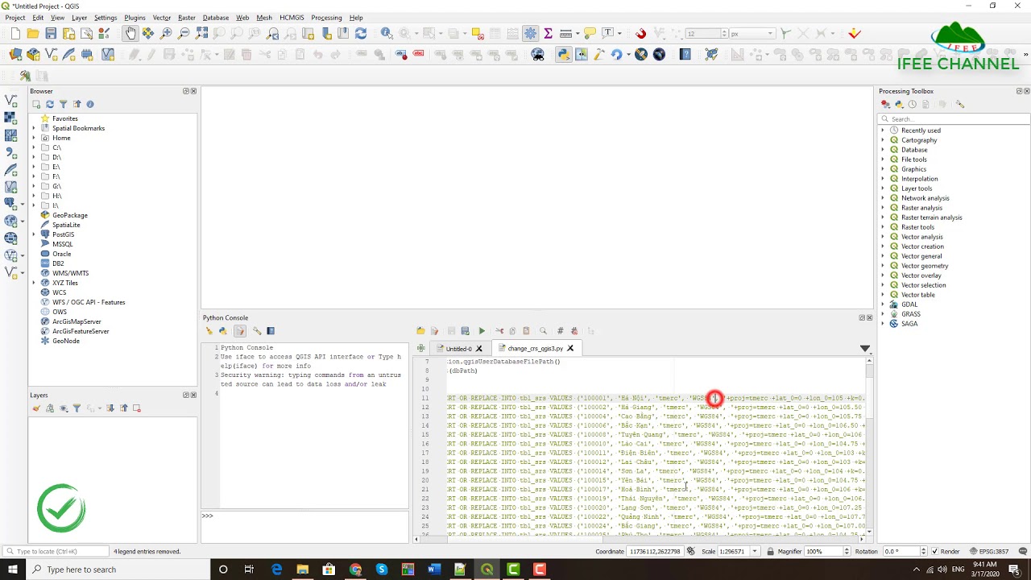The height and width of the screenshot is (580, 1031).
Task: Open the Python Console from toolbar icon
Action: tap(563, 55)
